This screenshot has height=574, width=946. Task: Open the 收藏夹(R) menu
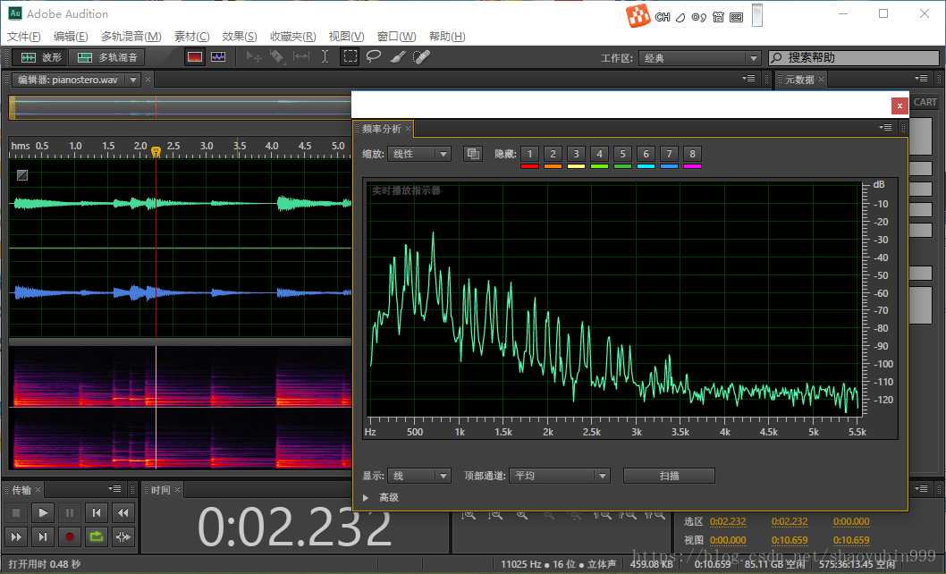click(x=292, y=37)
